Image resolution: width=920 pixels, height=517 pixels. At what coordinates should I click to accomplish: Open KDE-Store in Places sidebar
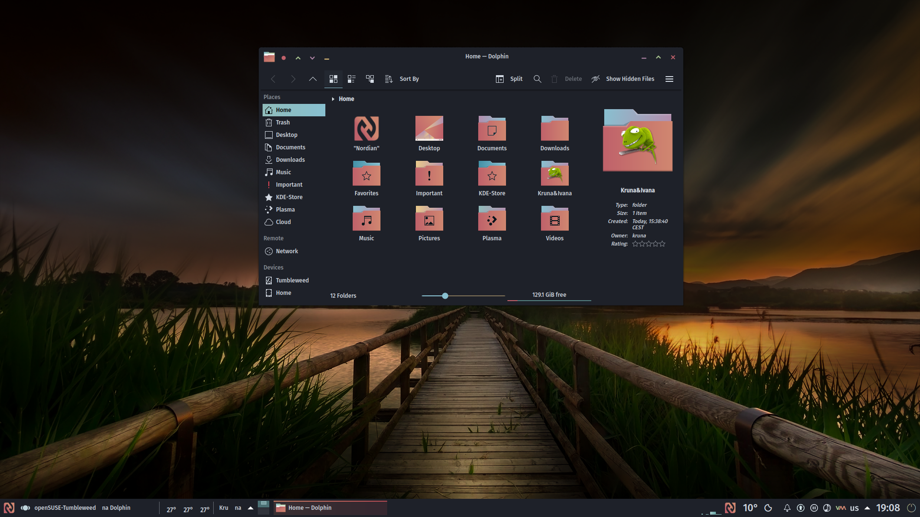[x=294, y=197]
